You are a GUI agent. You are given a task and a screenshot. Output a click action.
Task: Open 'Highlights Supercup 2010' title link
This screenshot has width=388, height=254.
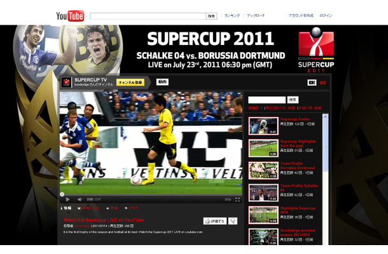(298, 210)
